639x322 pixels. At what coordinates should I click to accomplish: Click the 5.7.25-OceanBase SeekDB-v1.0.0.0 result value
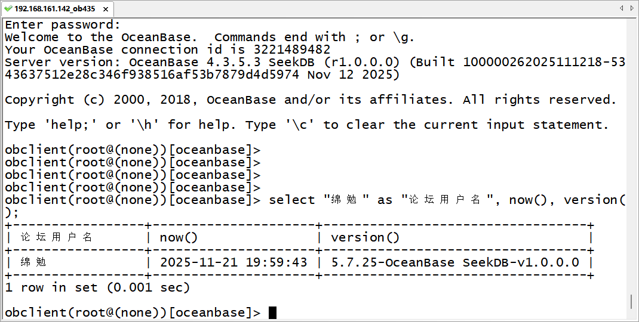[x=455, y=262]
